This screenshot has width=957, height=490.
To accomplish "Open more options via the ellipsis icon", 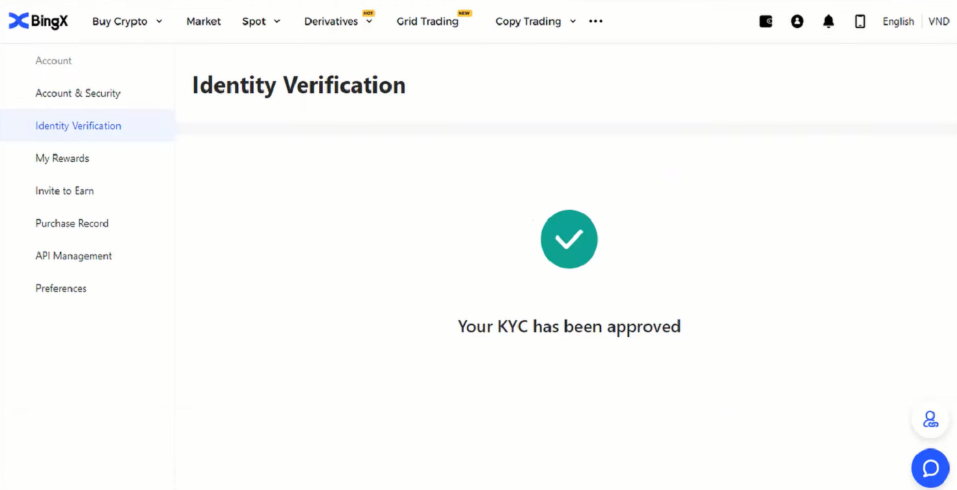I will pyautogui.click(x=595, y=21).
